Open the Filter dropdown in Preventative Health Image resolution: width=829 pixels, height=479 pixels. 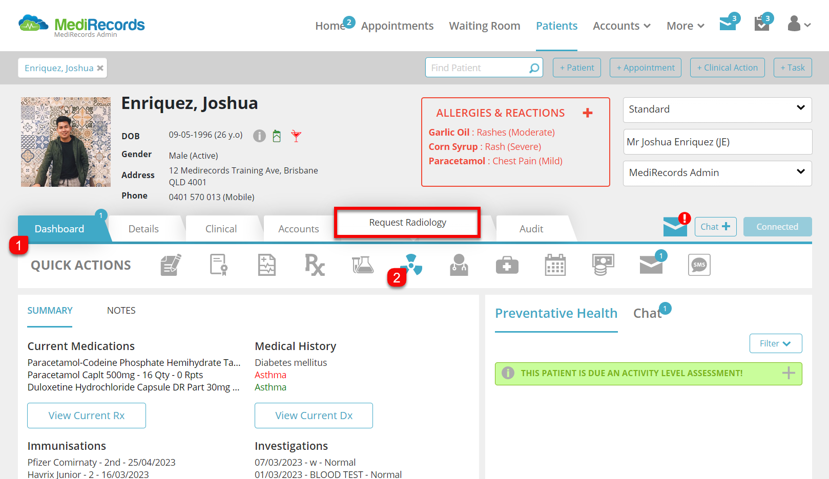click(x=776, y=343)
